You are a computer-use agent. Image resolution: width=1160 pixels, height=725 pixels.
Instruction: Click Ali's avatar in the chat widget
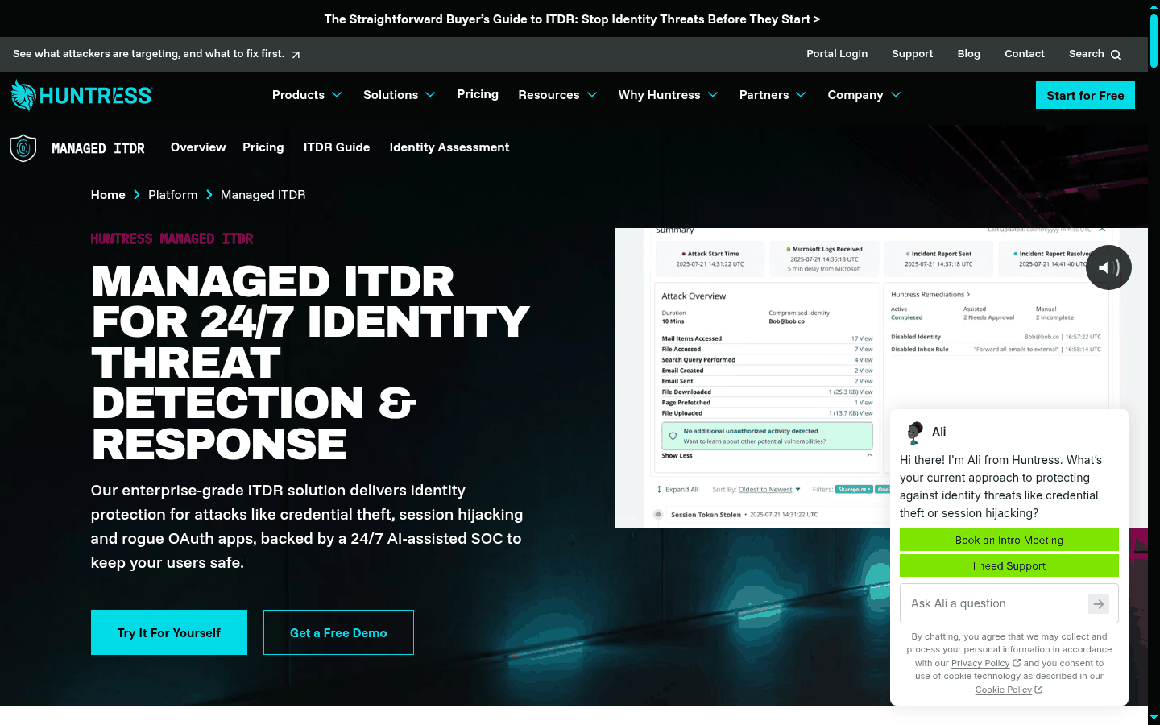point(914,433)
